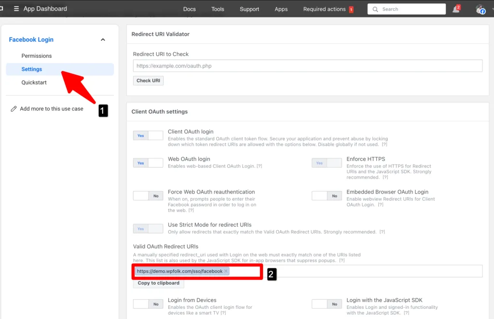
Task: Click the Redirect URI Validator heading
Action: coord(160,34)
